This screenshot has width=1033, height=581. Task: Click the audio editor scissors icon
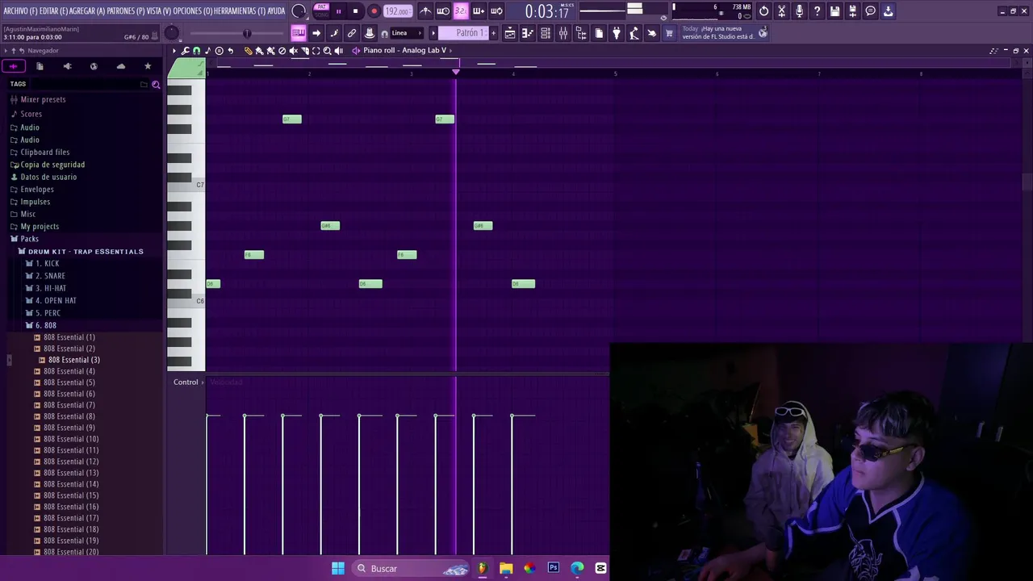[781, 11]
